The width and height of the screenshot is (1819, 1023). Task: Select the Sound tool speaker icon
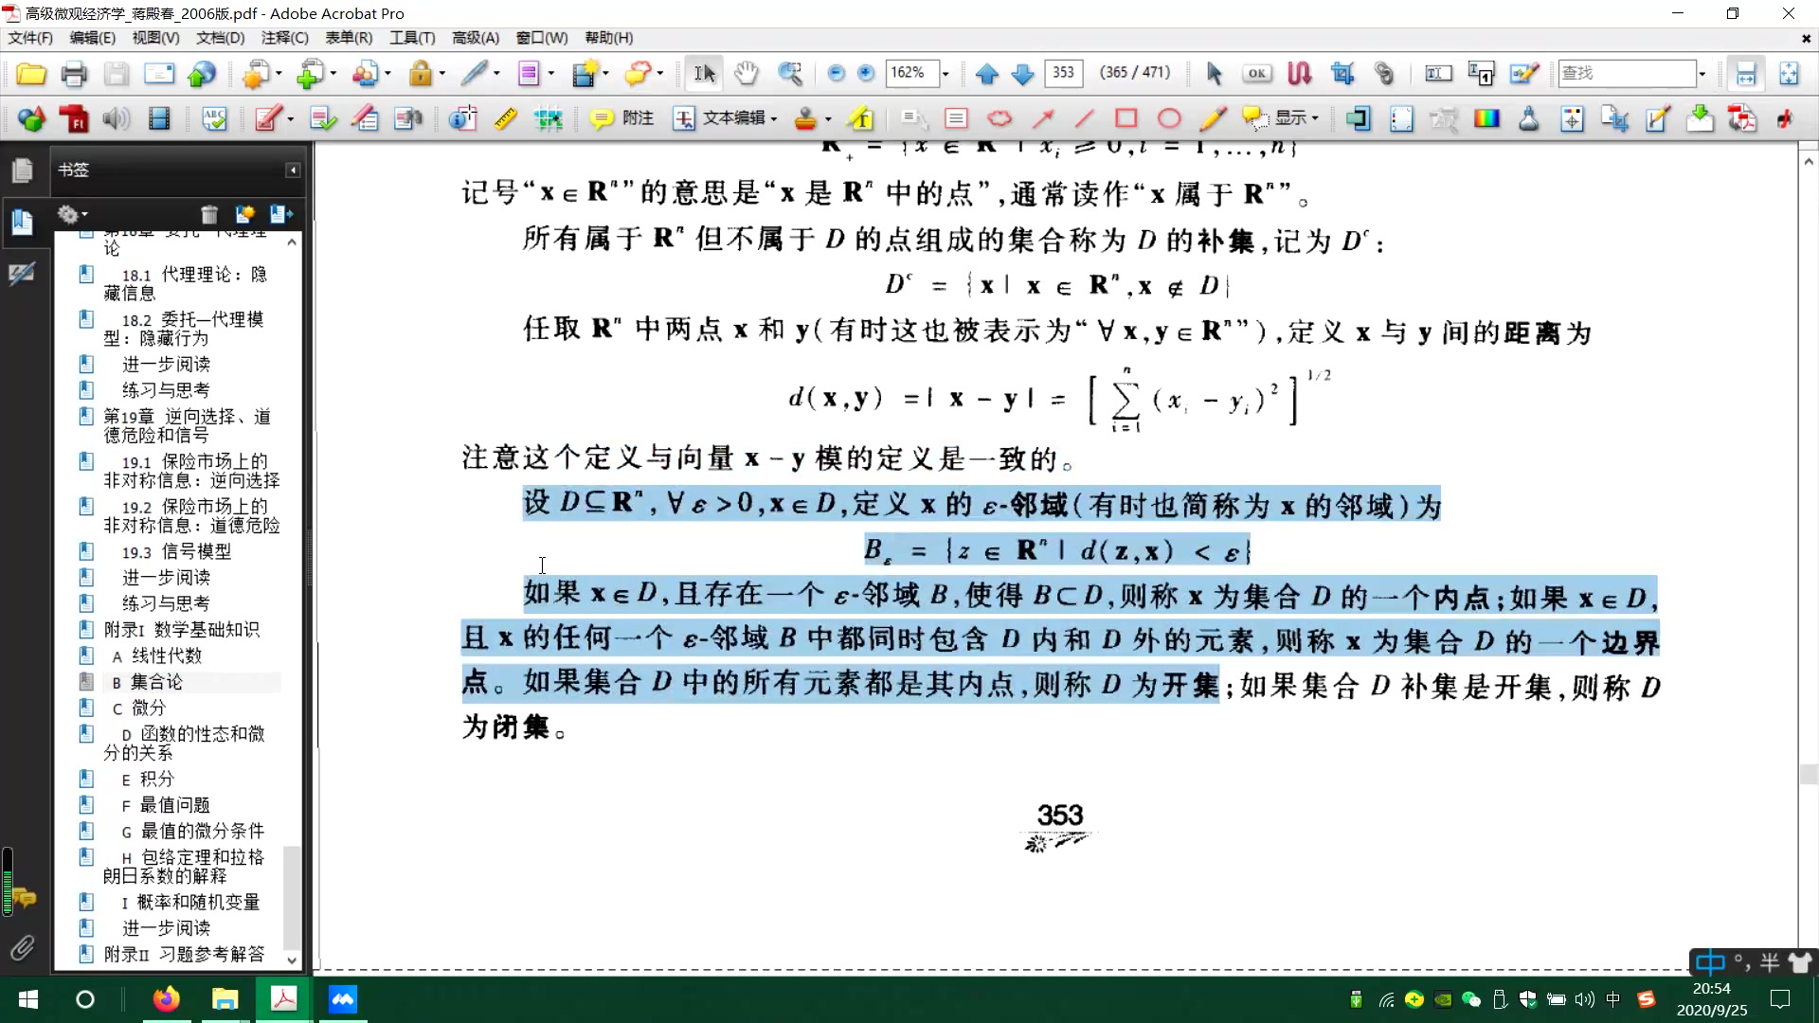tap(117, 118)
